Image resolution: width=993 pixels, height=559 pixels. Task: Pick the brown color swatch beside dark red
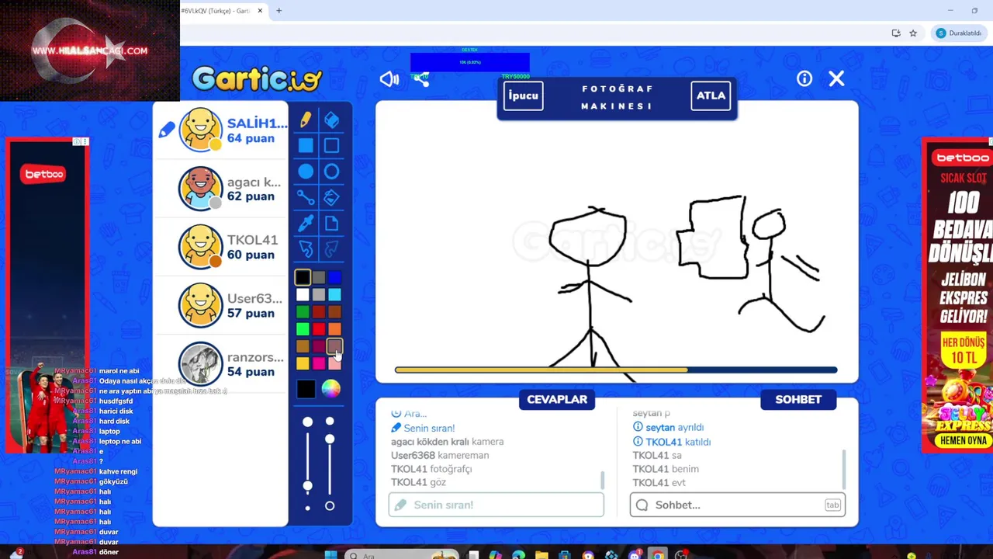pos(334,312)
